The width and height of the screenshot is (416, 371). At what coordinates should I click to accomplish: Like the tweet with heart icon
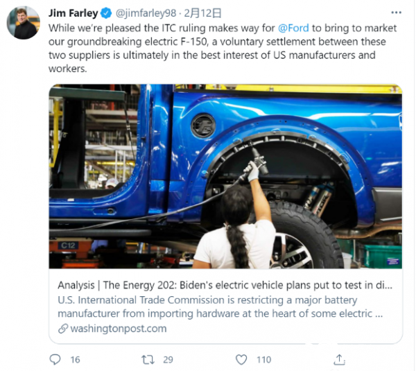241,359
